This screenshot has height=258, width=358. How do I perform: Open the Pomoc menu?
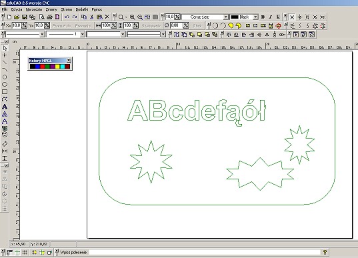tap(97, 9)
